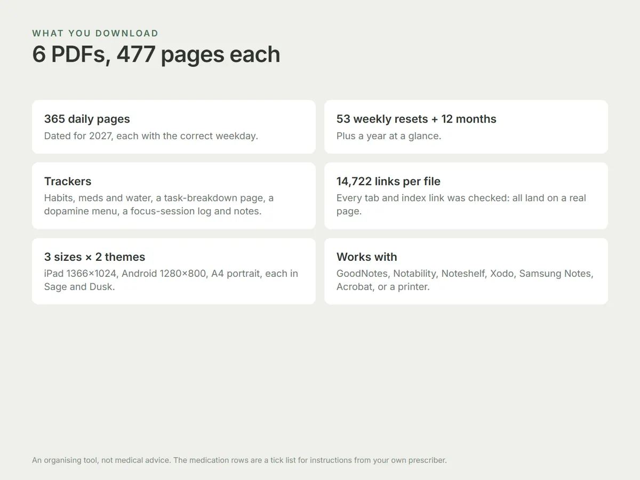Select the '3 sizes × 2 themes' title
The width and height of the screenshot is (640, 480).
click(x=94, y=257)
